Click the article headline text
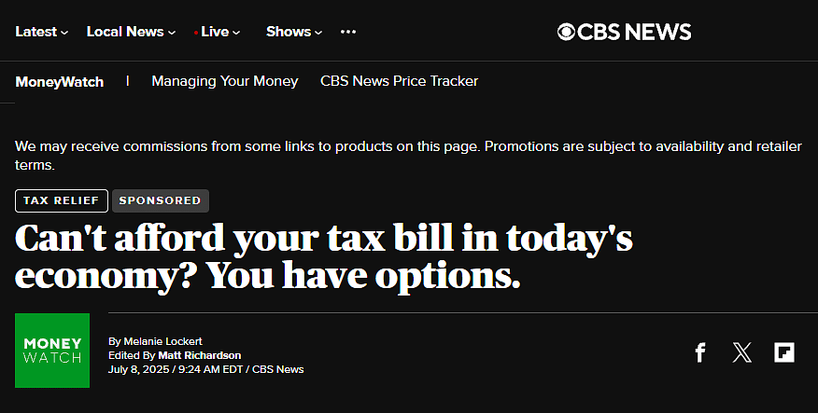818x413 pixels. (x=323, y=256)
